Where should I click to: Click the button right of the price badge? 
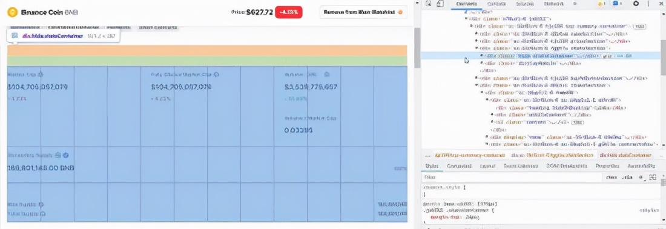coord(363,12)
